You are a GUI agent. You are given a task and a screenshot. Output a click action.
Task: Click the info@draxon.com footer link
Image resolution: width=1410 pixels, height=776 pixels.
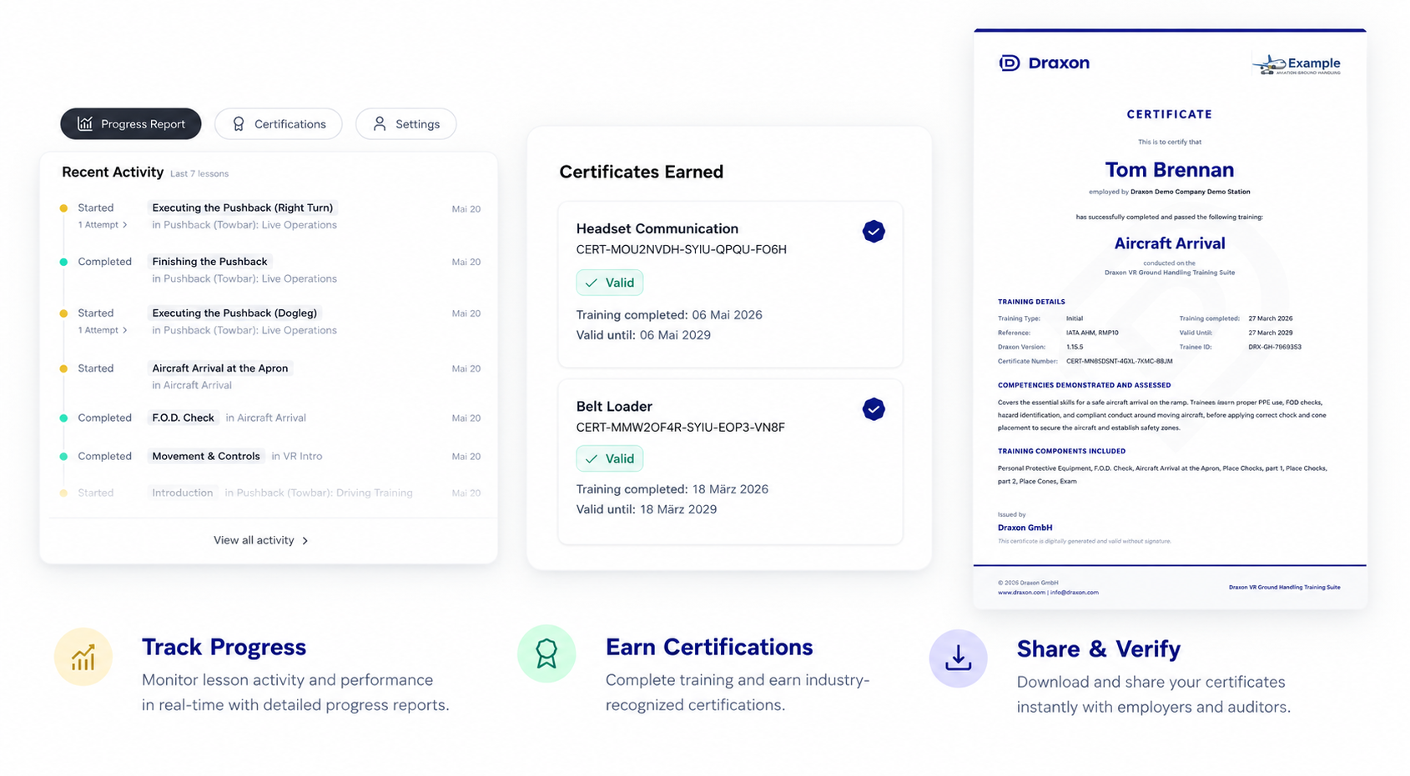pos(1075,593)
